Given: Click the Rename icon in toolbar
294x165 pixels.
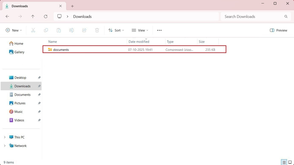Looking at the screenshot, I should [x=71, y=30].
